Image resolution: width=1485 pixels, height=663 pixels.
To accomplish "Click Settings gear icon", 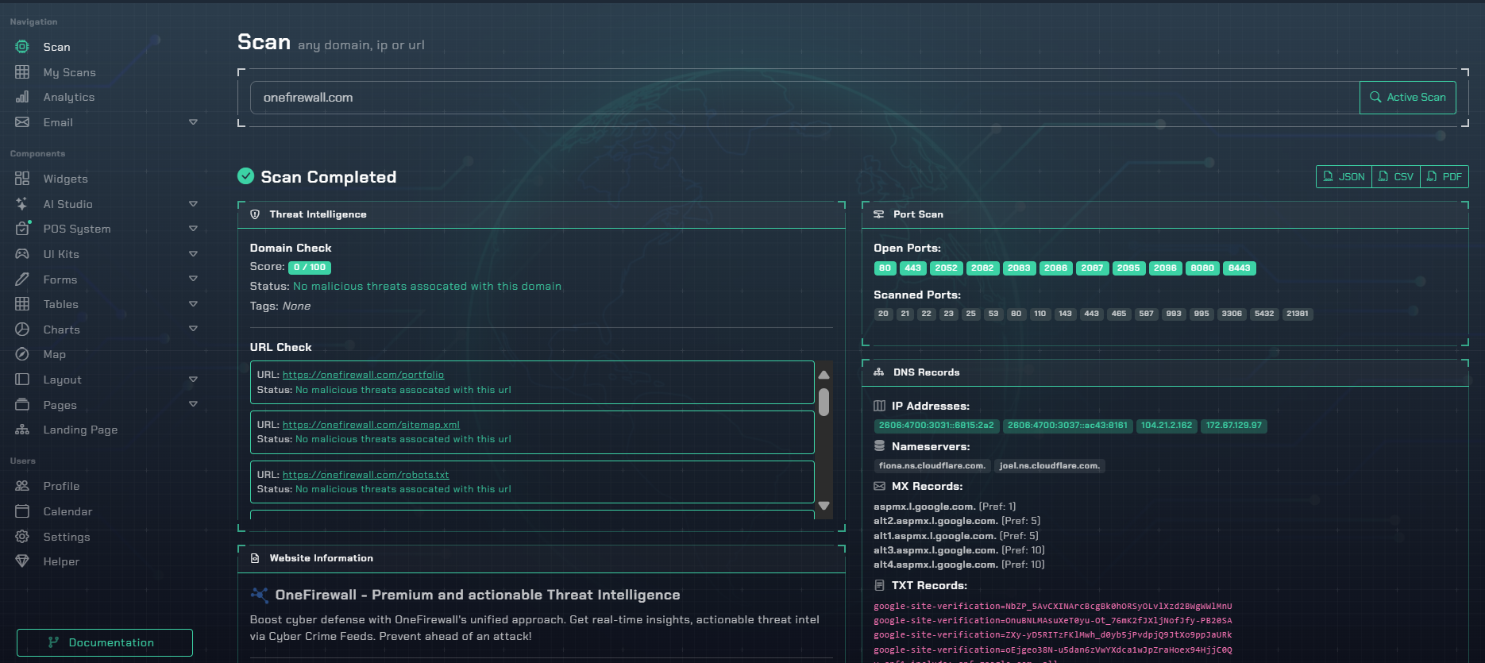I will 22,537.
